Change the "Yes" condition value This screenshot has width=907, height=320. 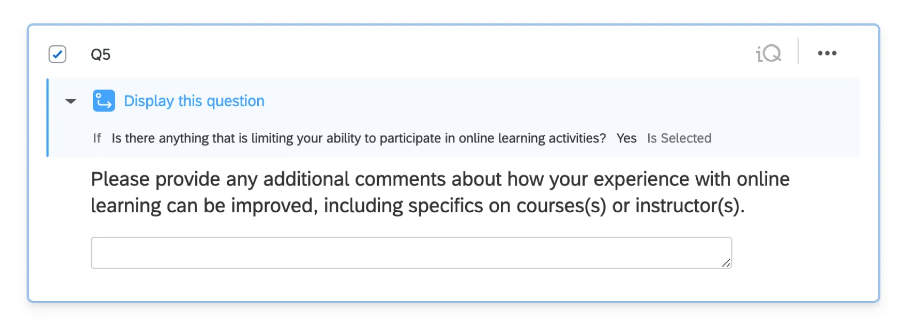(x=627, y=138)
